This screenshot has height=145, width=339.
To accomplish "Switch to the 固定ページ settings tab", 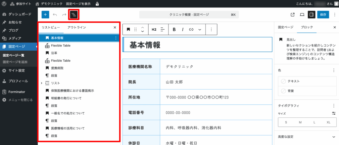I will pyautogui.click(x=285, y=28).
